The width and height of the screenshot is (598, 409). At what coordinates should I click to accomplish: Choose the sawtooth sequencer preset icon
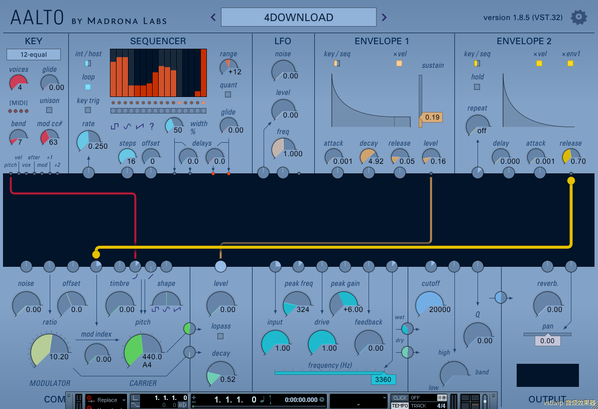[x=140, y=126]
